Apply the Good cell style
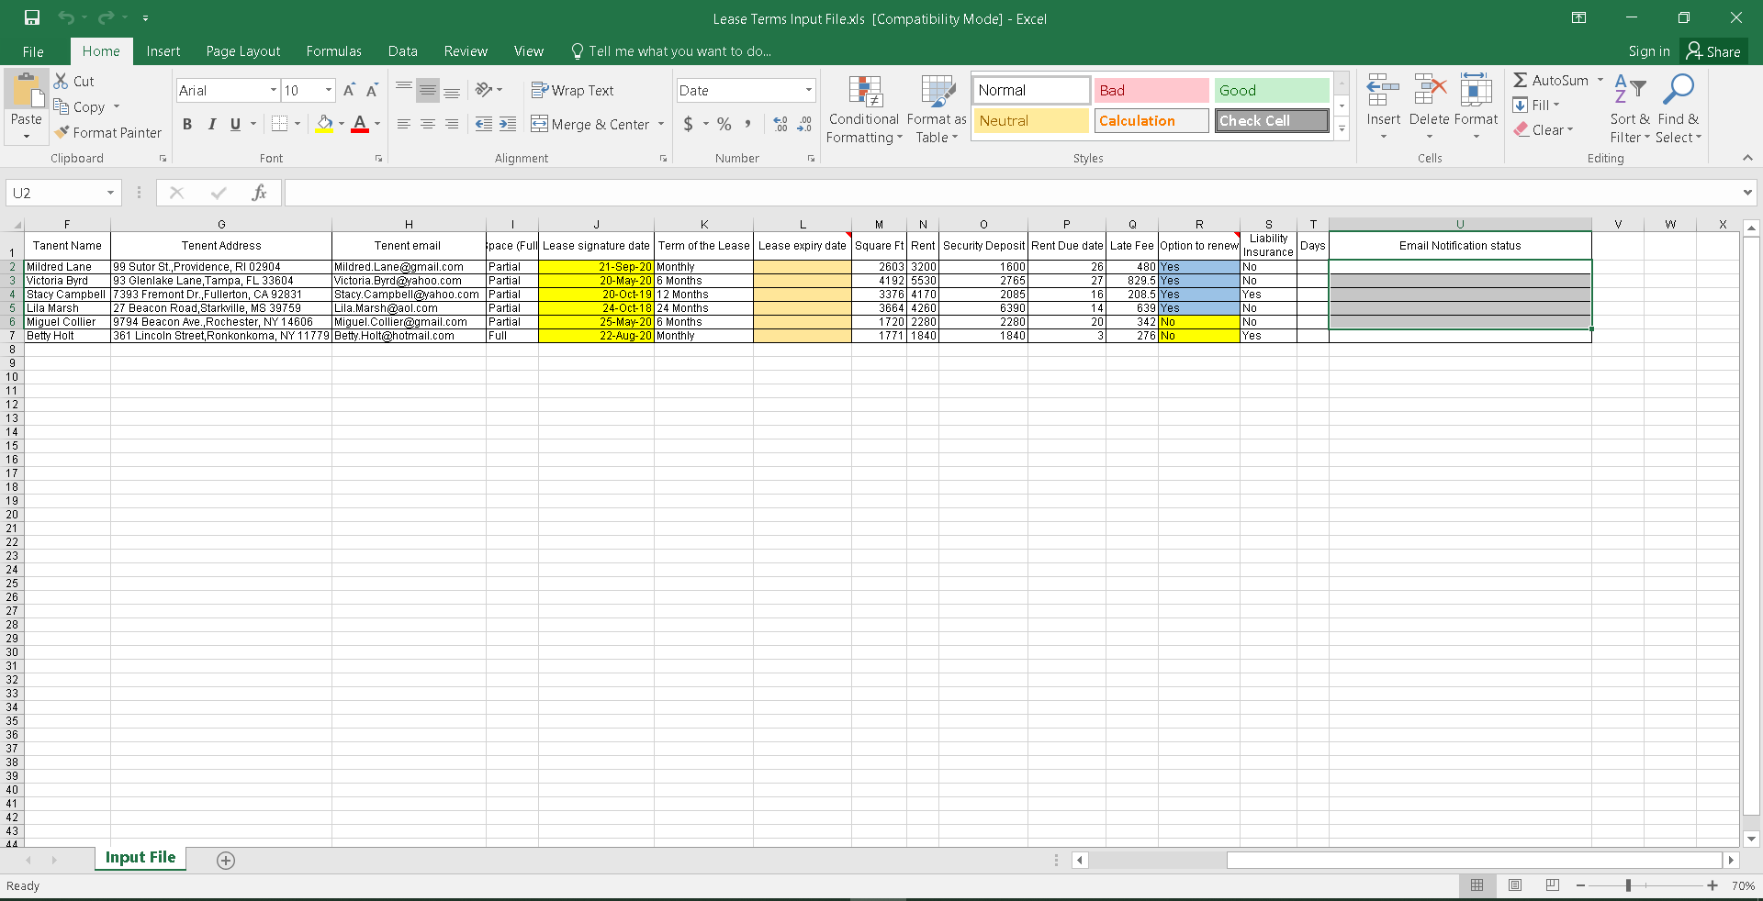The width and height of the screenshot is (1763, 901). [1271, 90]
